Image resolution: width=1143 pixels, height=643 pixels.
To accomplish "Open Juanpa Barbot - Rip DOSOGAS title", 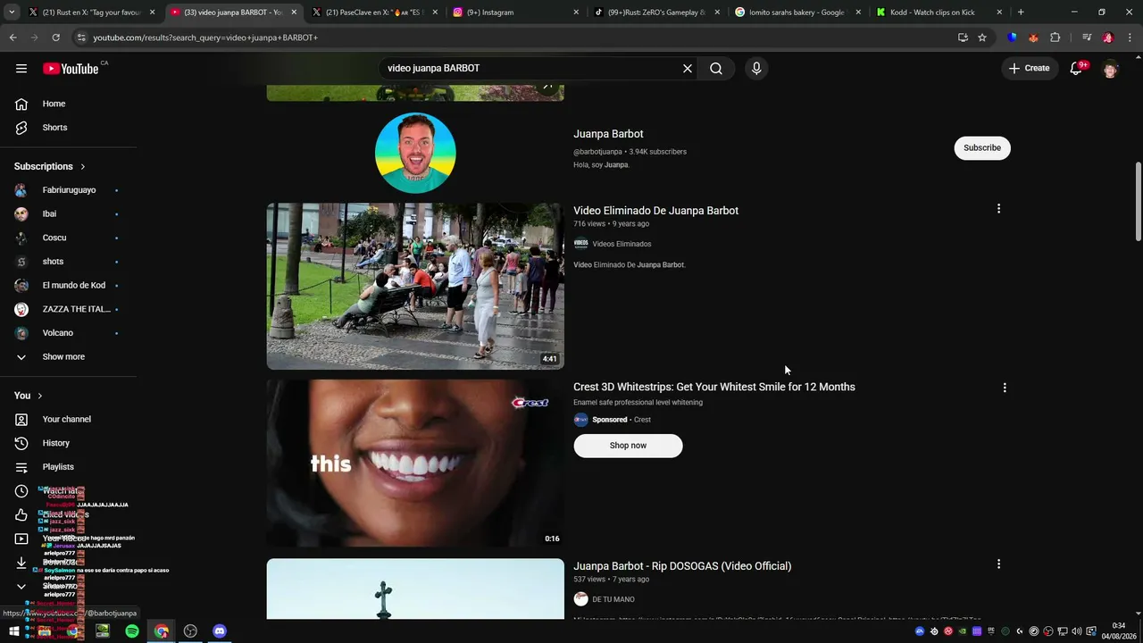I will (682, 566).
